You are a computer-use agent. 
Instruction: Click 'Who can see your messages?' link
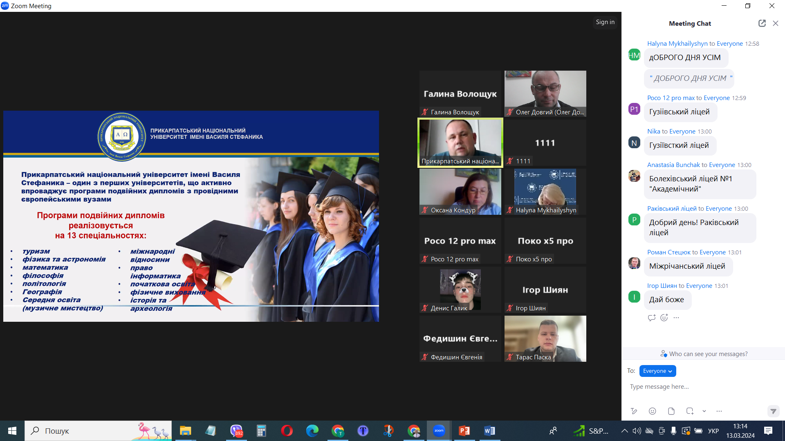(x=708, y=354)
